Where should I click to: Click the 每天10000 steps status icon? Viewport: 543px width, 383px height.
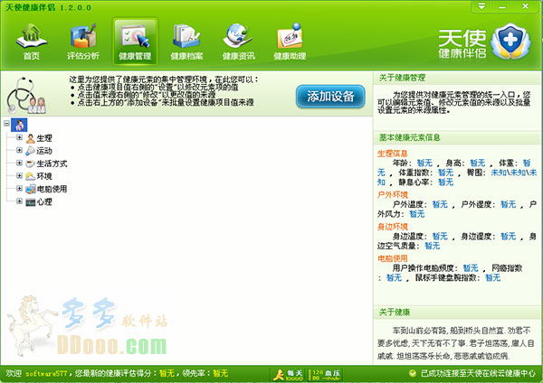[288, 375]
